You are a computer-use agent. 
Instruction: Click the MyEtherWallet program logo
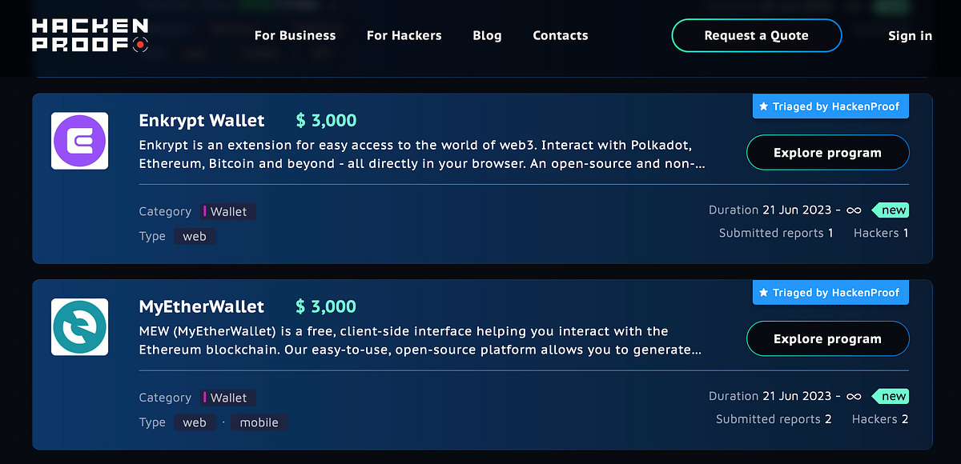(x=79, y=327)
